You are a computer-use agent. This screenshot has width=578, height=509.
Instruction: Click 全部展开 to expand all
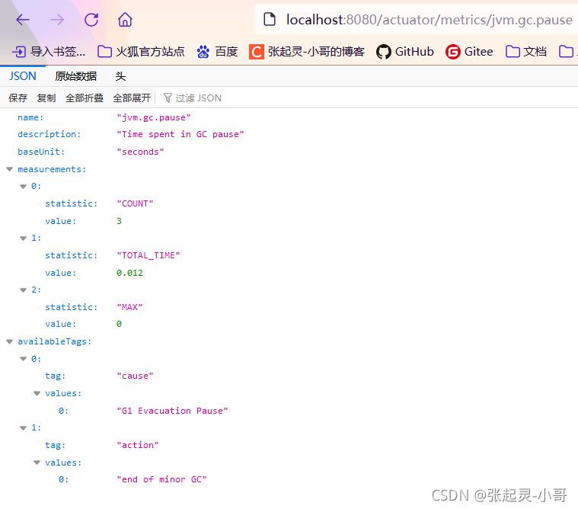(x=132, y=98)
